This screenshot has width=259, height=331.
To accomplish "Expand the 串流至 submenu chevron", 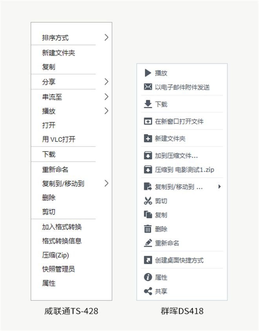I will coord(106,97).
